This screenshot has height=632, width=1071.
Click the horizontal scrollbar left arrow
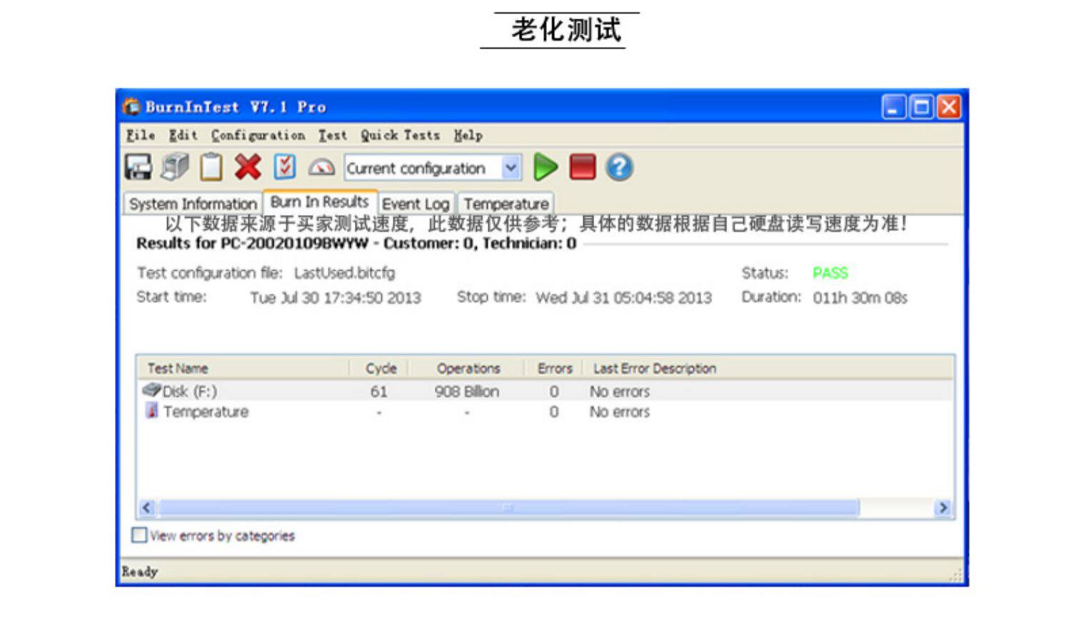pyautogui.click(x=147, y=508)
